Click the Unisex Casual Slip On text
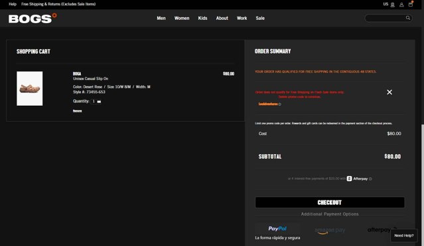 tap(91, 79)
